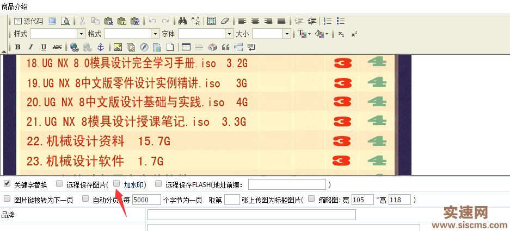Screen dimensions: 510x231
Task: Insert a BR line break icon
Action: [252, 47]
